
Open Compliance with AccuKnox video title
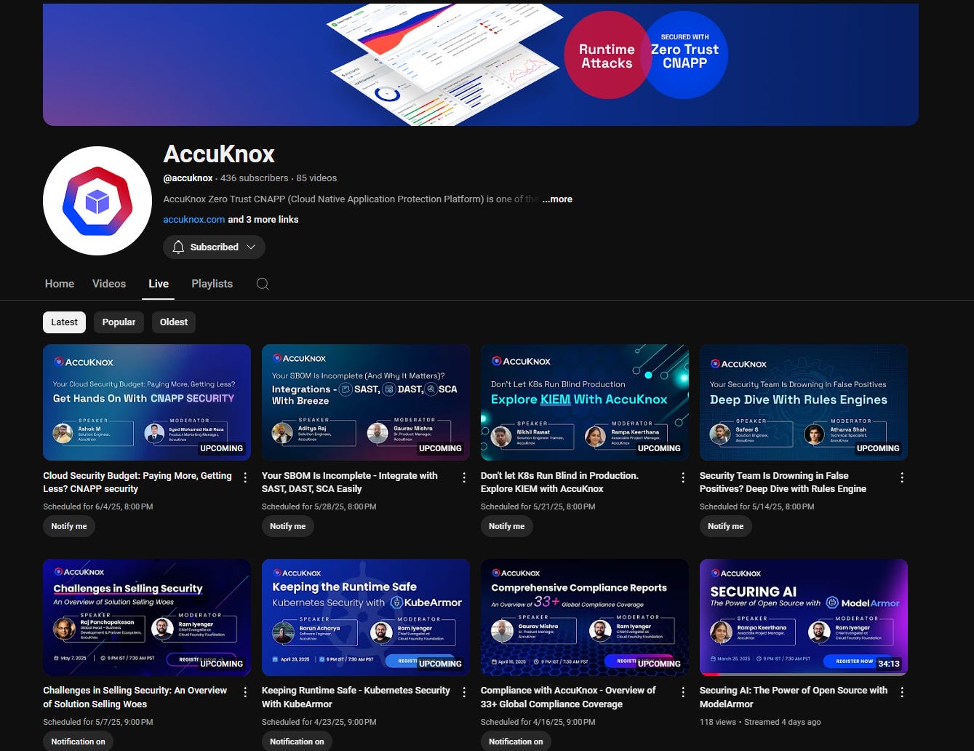coord(568,697)
